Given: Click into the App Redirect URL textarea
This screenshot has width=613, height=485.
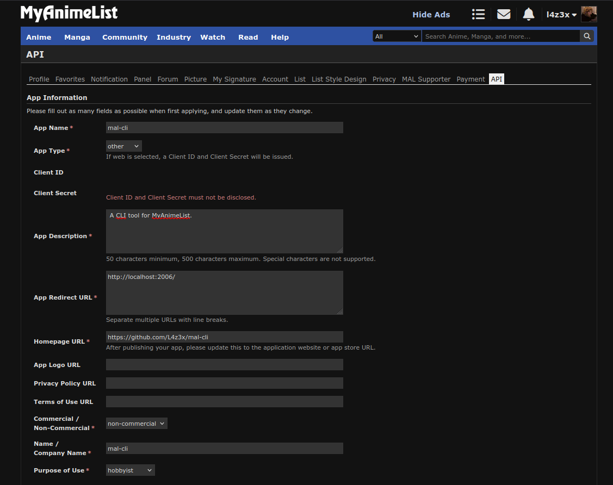Looking at the screenshot, I should tap(225, 293).
